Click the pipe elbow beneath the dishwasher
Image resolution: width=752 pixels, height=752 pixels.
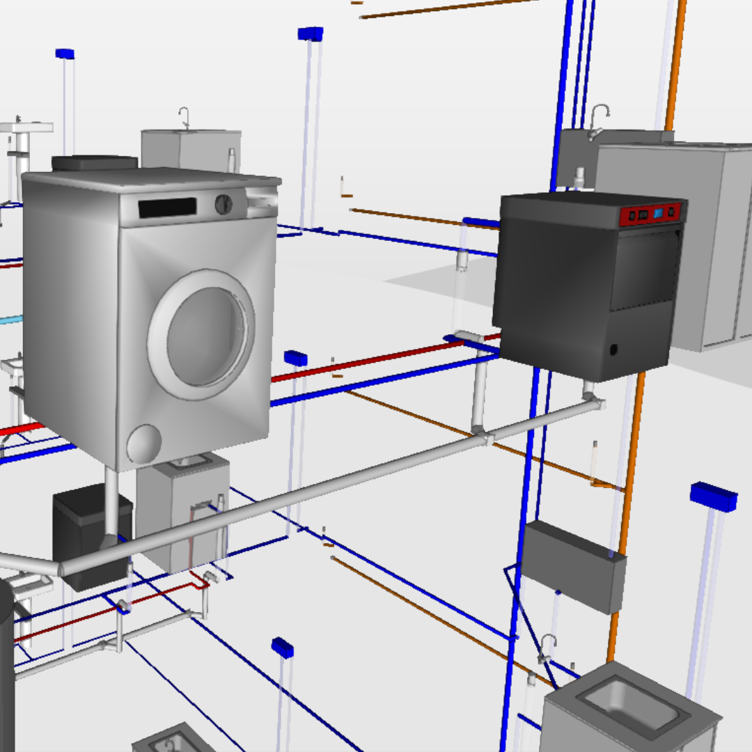click(x=593, y=401)
